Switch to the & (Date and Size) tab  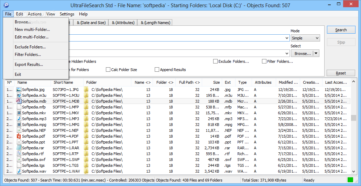[x=91, y=23]
